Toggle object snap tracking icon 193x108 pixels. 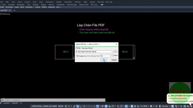click(x=94, y=106)
